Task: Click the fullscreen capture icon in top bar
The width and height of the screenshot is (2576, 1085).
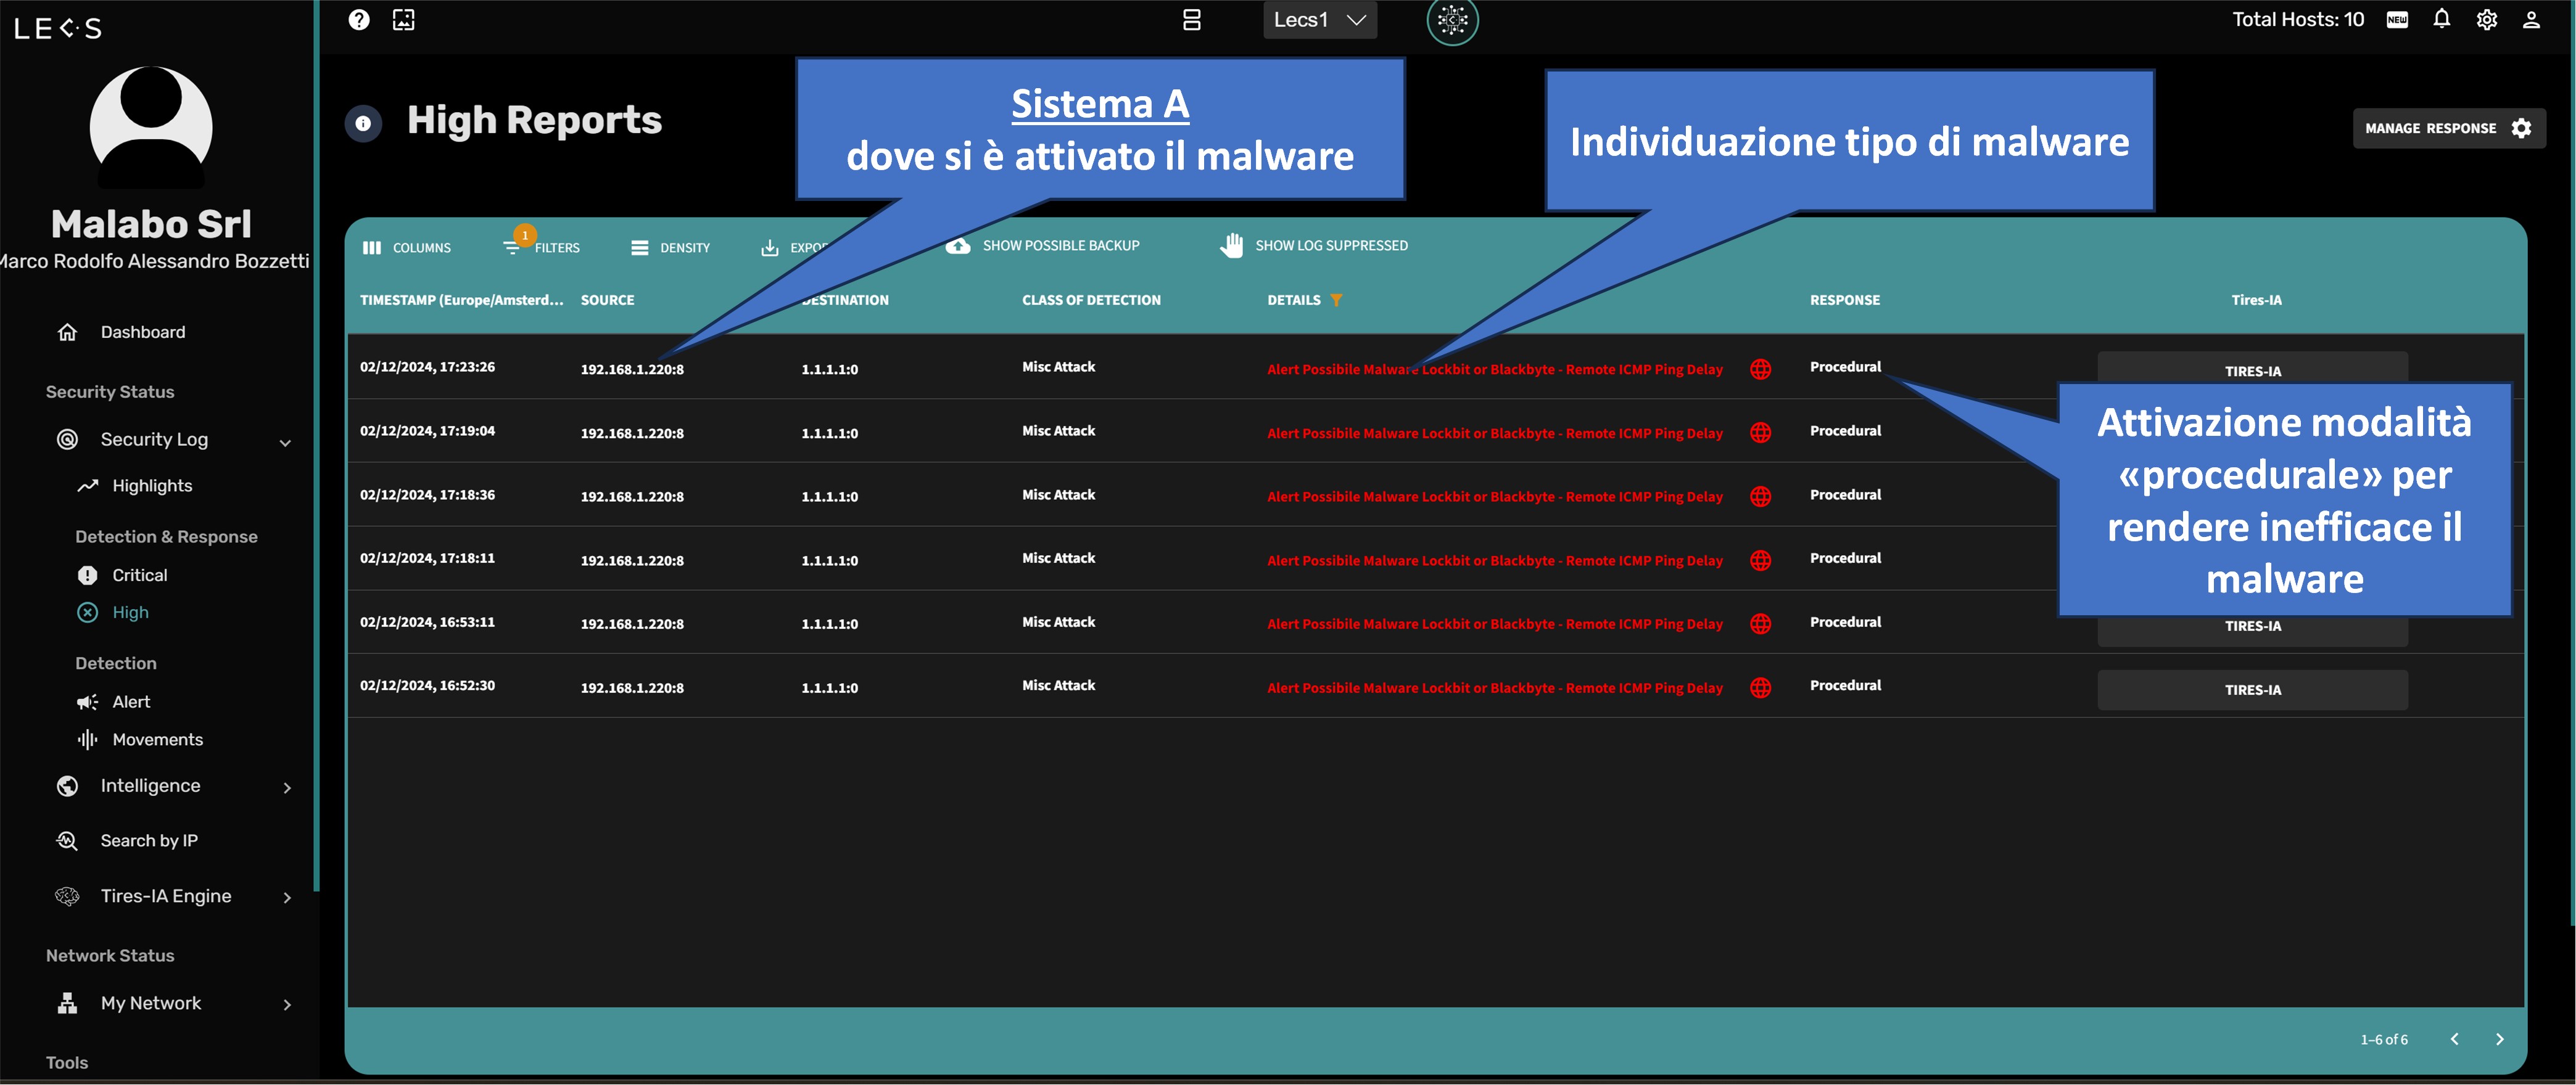Action: [403, 20]
